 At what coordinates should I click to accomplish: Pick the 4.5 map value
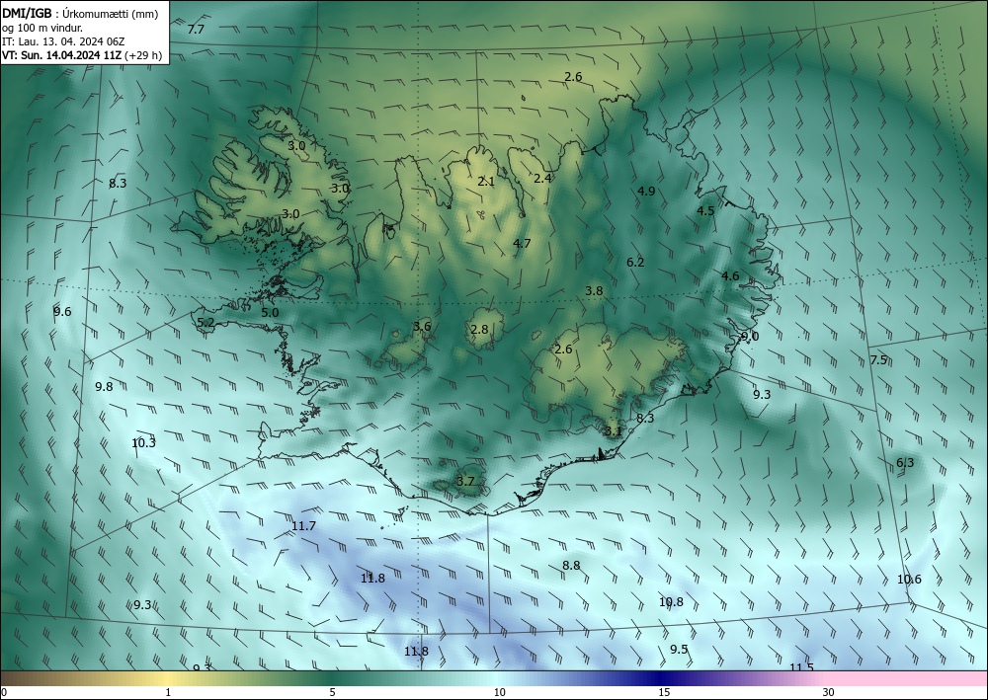pyautogui.click(x=705, y=211)
